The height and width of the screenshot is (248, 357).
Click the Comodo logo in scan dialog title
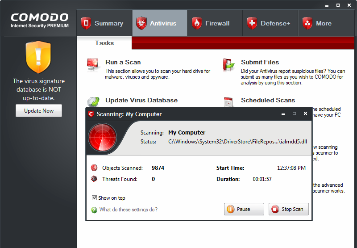[91, 114]
